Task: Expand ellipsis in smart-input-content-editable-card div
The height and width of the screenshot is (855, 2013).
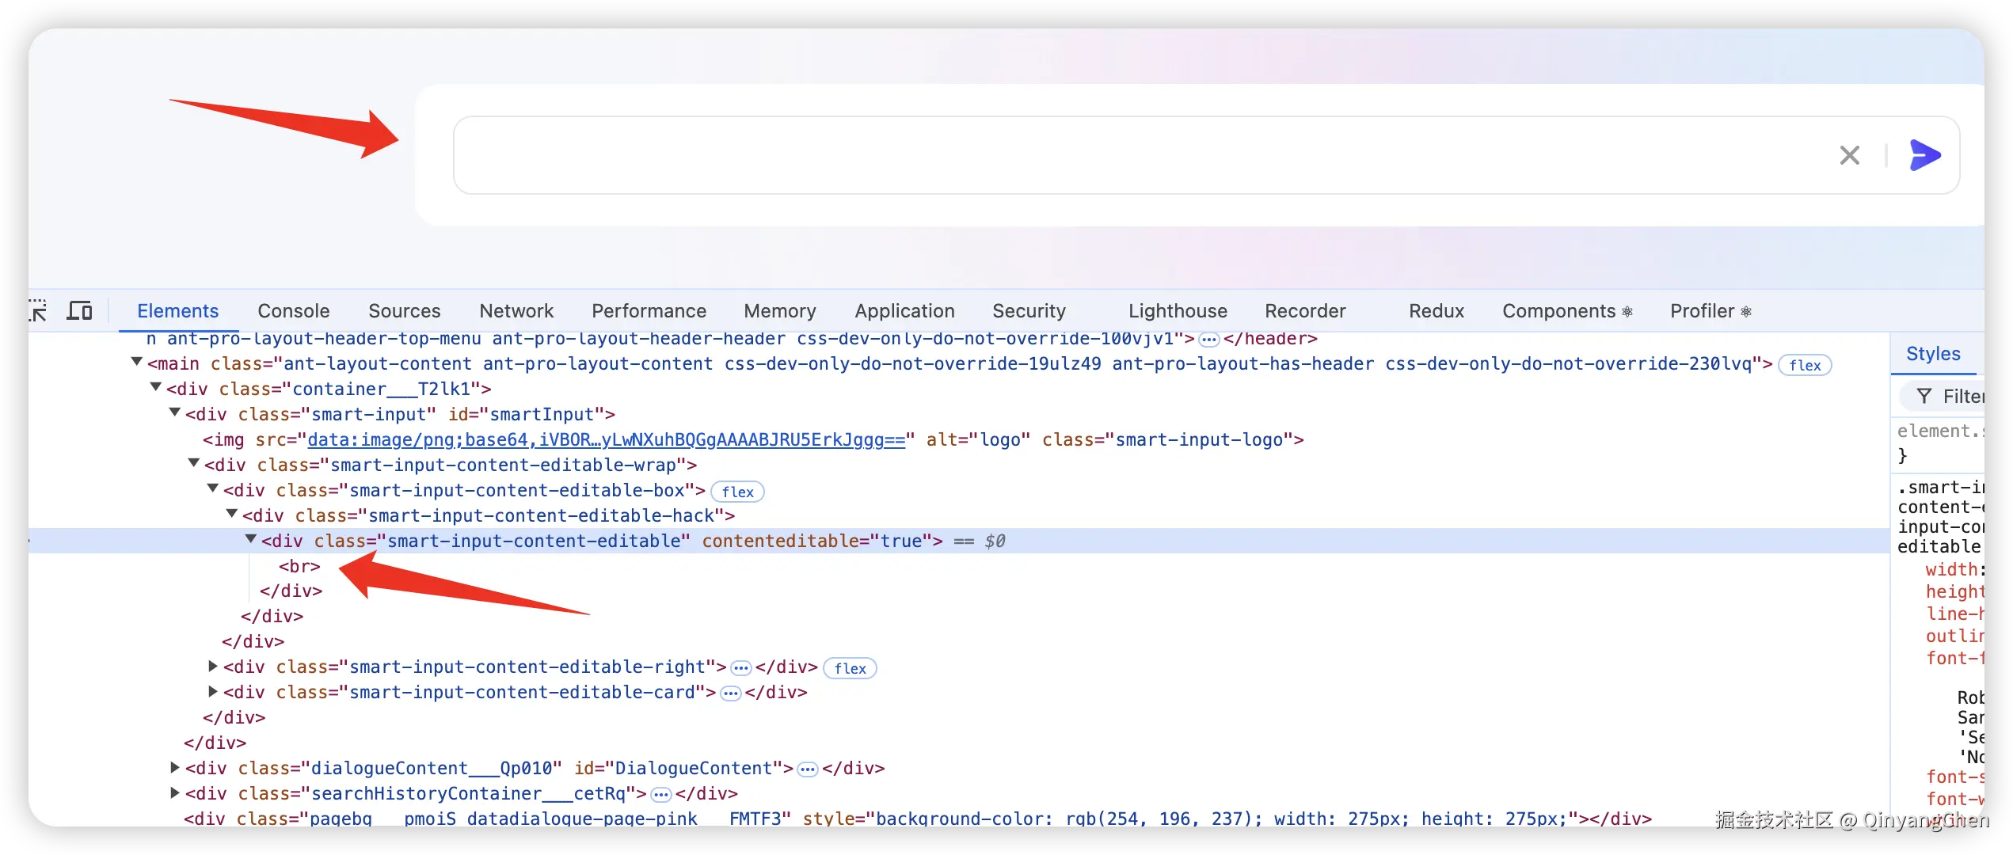Action: click(x=730, y=693)
